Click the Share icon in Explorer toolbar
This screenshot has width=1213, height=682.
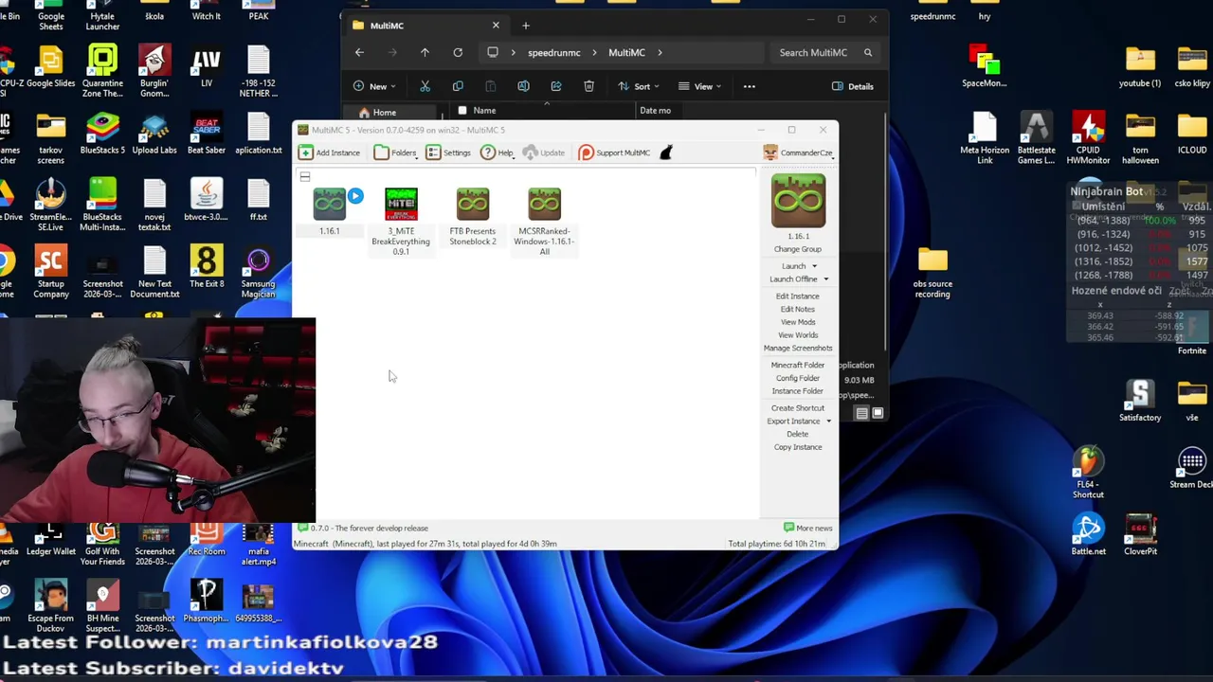556,86
